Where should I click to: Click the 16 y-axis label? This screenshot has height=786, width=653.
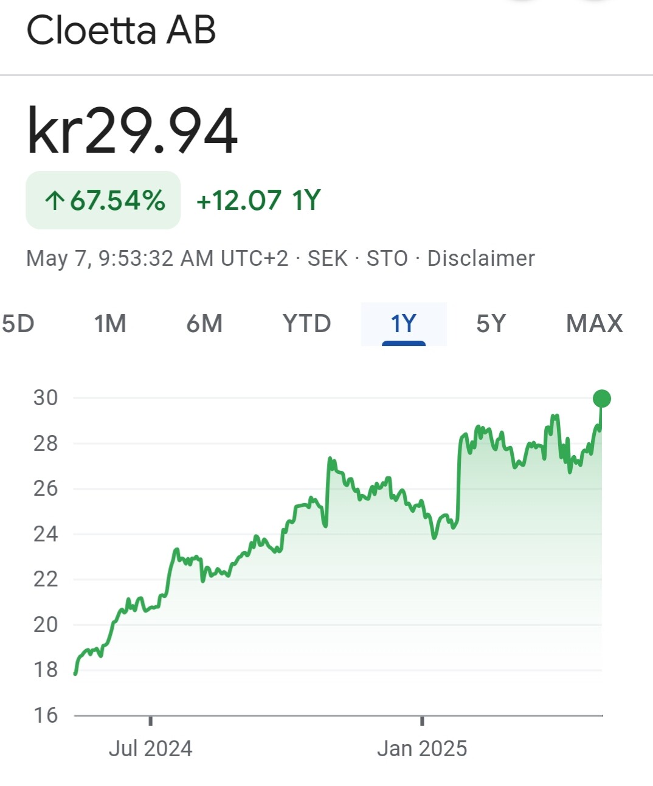tap(46, 715)
